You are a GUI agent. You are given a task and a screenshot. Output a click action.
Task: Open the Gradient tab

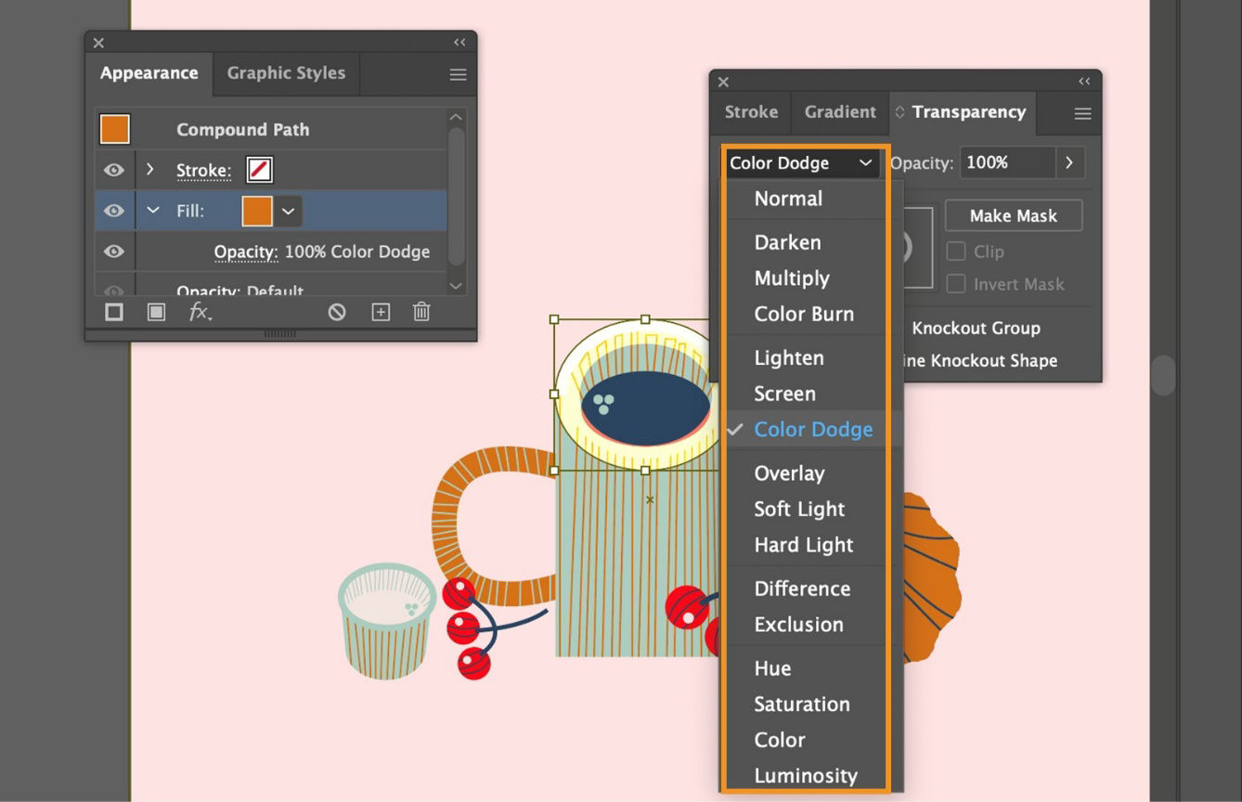click(x=838, y=111)
